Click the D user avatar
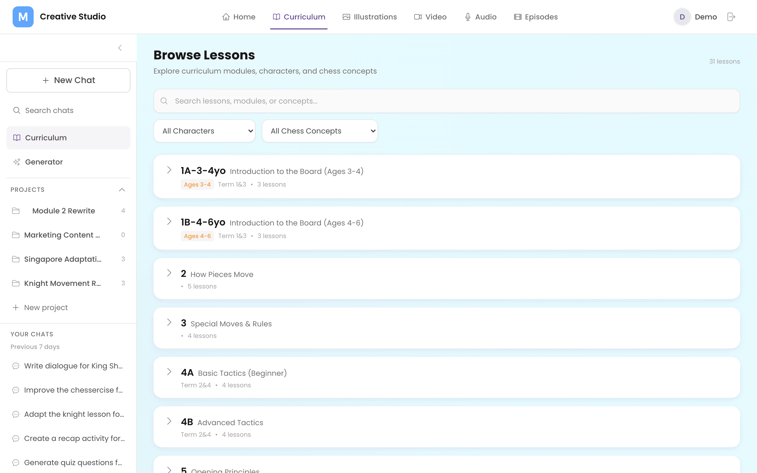 click(682, 17)
